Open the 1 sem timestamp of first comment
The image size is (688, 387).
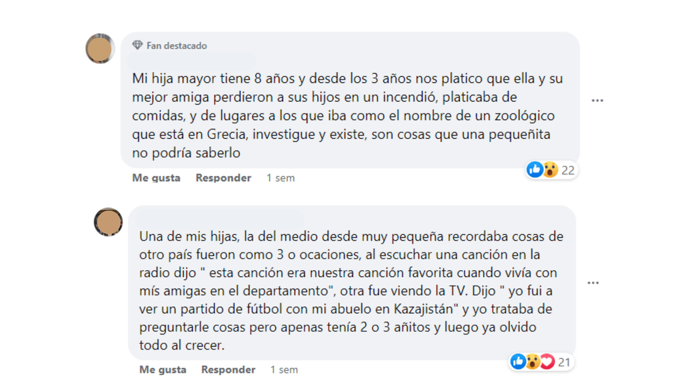coord(280,177)
